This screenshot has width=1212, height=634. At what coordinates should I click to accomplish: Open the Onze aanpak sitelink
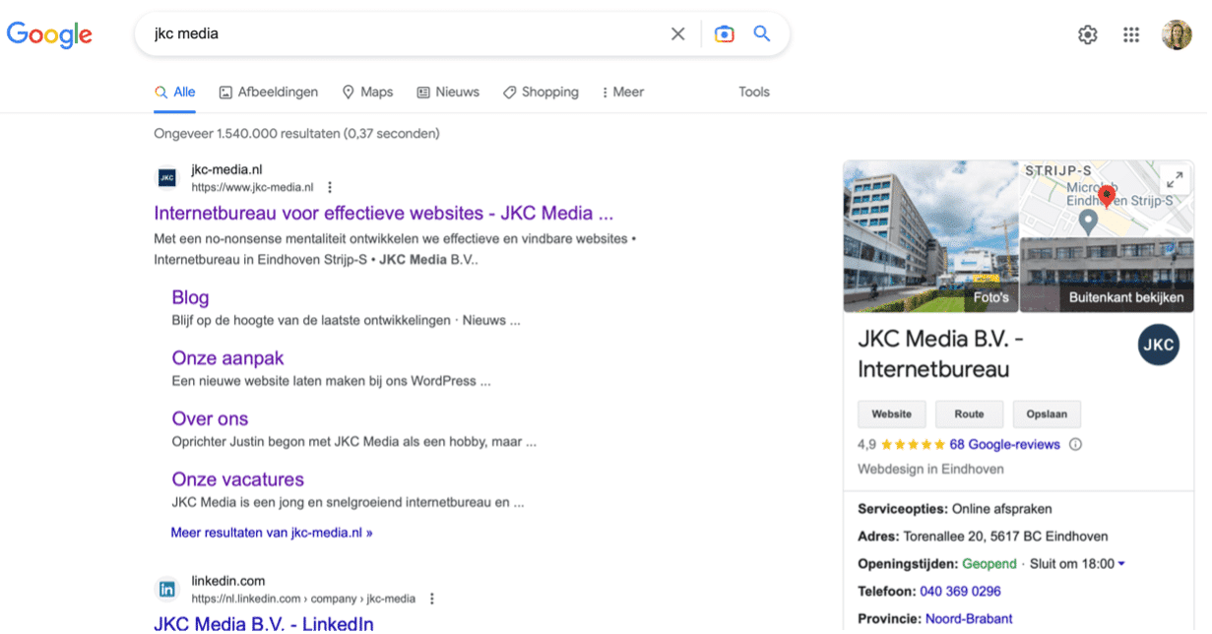tap(227, 358)
